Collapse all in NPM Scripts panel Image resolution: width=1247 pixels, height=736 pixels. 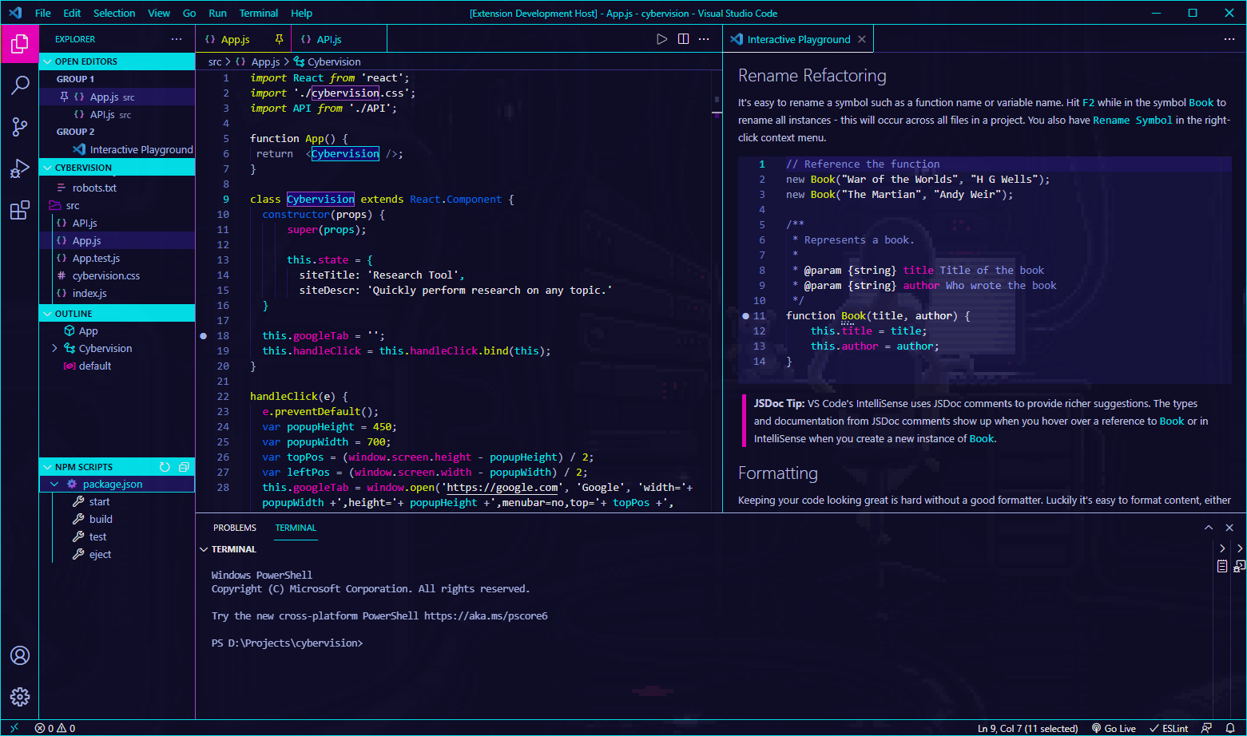(184, 467)
